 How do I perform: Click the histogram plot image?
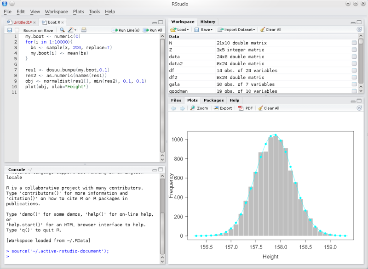266,187
